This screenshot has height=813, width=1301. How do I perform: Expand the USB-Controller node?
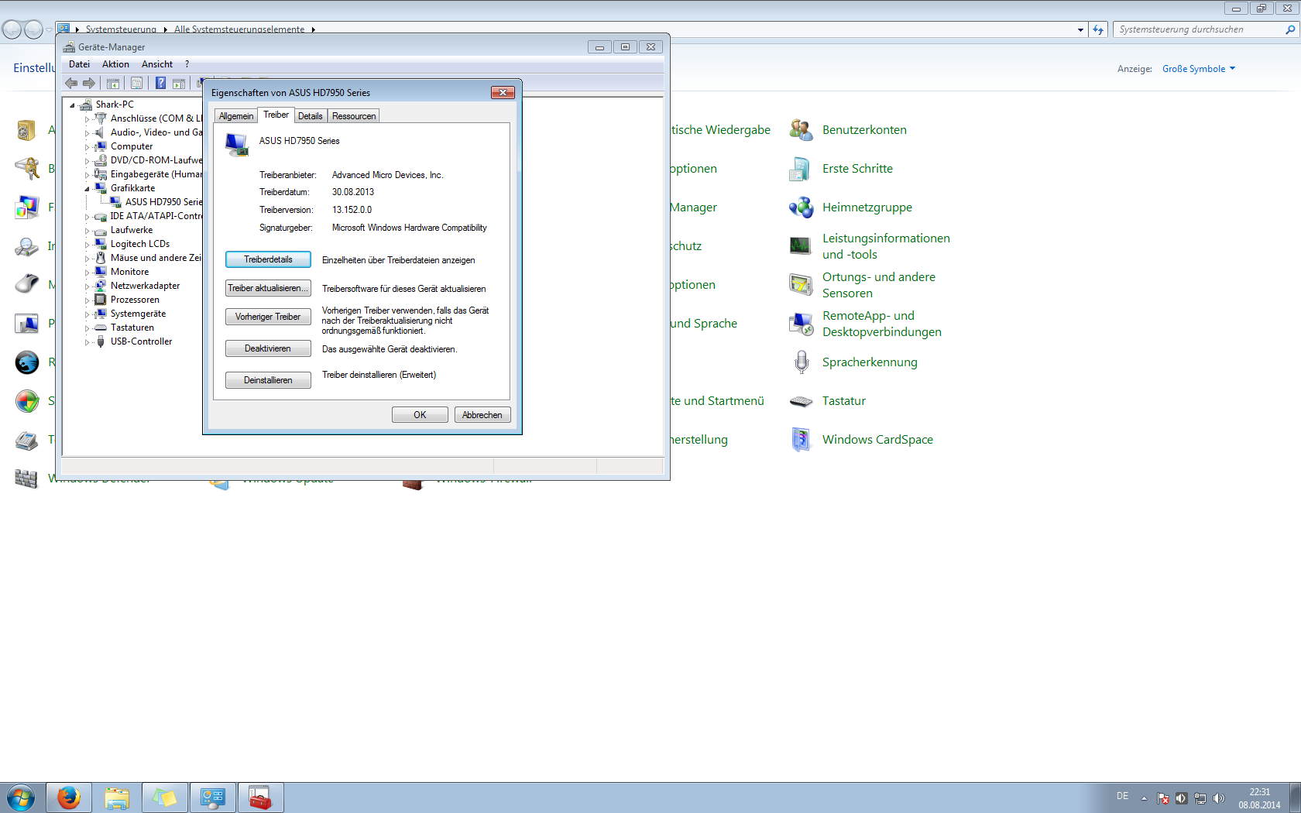coord(87,341)
